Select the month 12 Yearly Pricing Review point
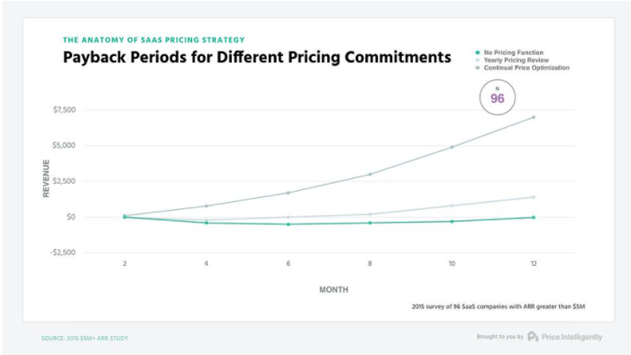 (x=534, y=197)
